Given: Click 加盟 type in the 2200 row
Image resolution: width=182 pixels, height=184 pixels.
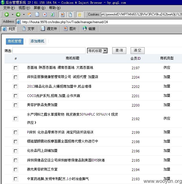Looking at the screenshot, I should [167, 105].
